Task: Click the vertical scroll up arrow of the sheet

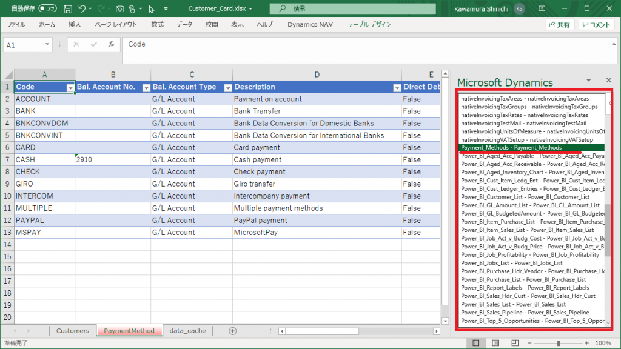Action: [445, 74]
